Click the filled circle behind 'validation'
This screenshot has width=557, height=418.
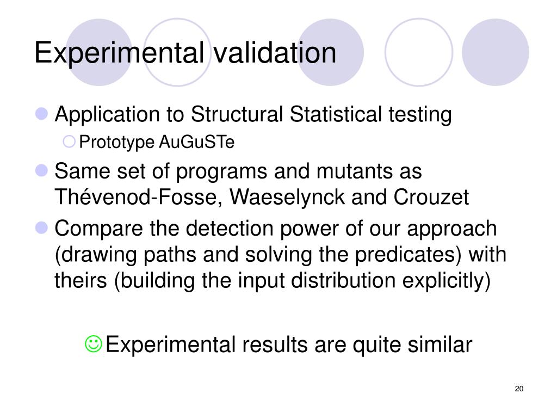[330, 52]
